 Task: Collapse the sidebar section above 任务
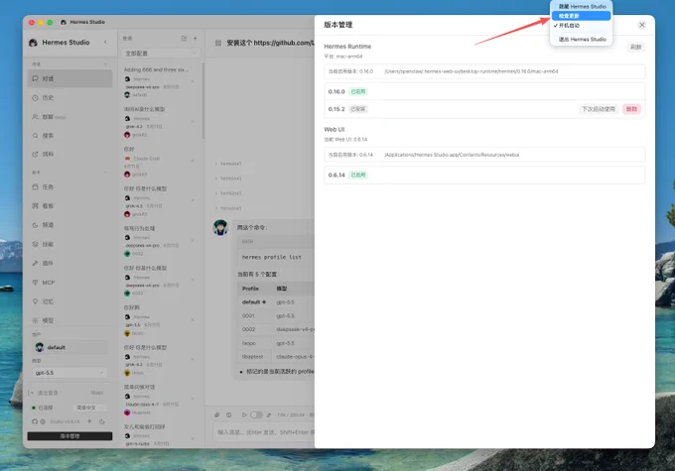pos(105,173)
